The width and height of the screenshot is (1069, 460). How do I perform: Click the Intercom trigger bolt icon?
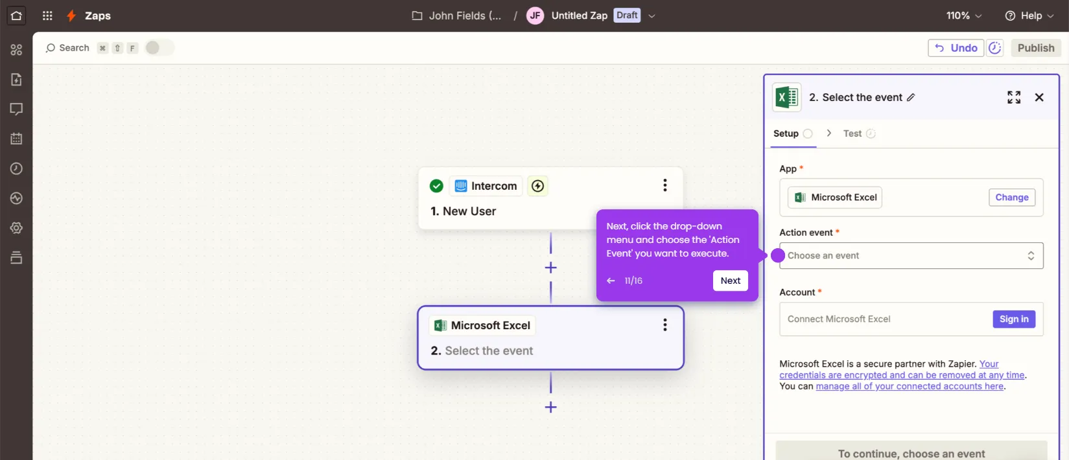click(537, 186)
